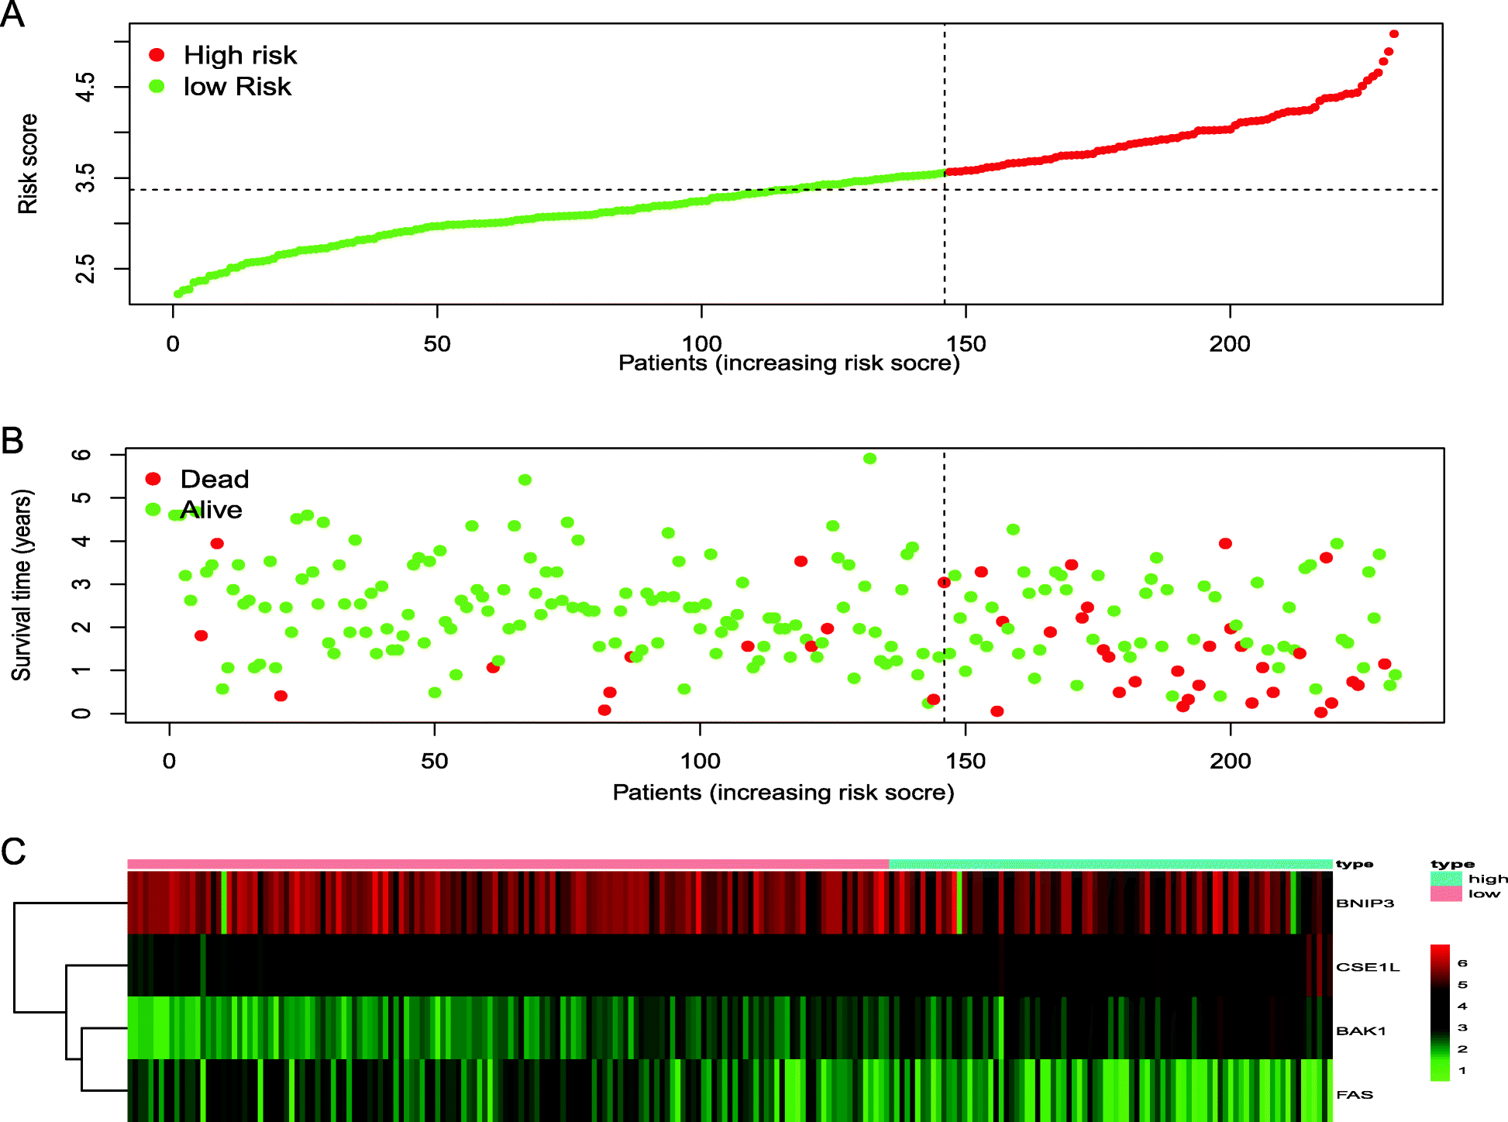
Task: Click the red Dead legend dot
Action: pos(153,479)
